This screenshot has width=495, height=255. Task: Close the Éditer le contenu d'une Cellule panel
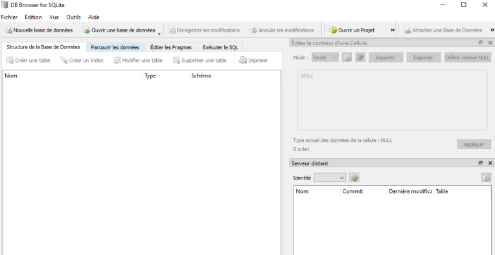[x=490, y=43]
